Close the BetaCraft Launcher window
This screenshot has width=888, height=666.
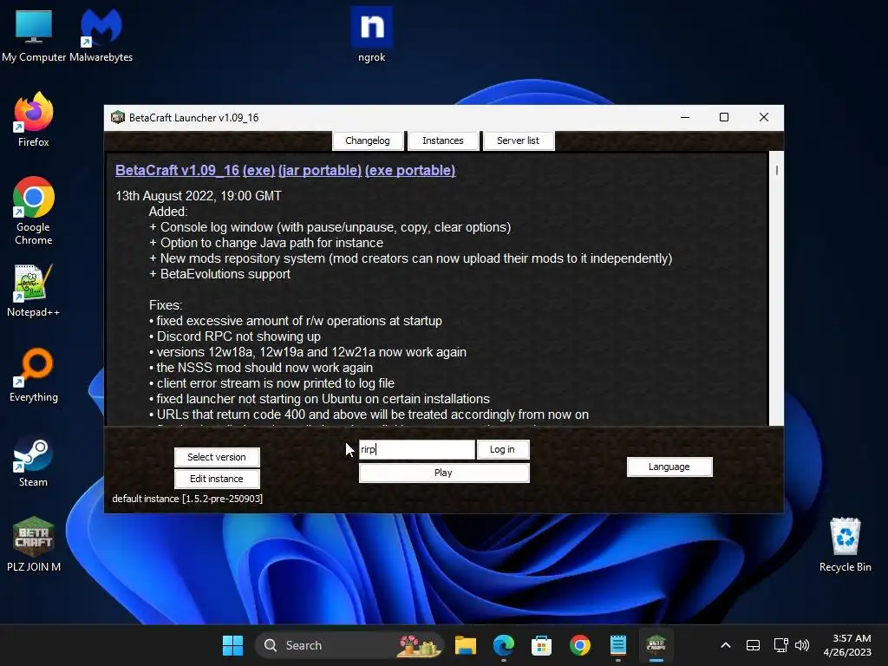point(763,117)
